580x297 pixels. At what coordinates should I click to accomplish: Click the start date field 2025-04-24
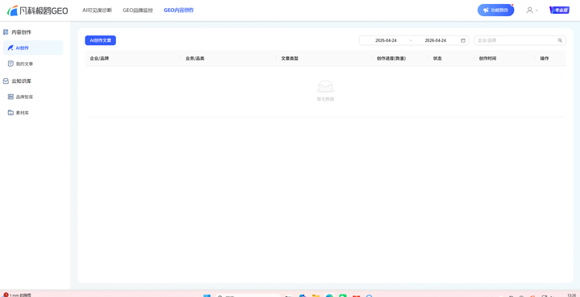(386, 40)
